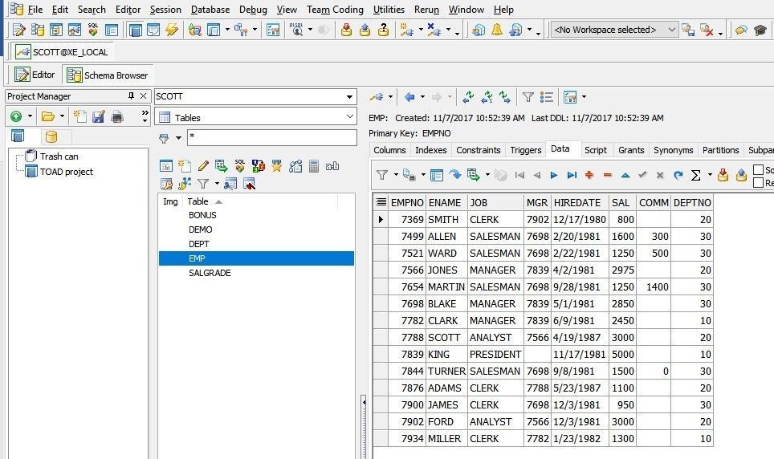The image size is (774, 459).
Task: Switch to the Constraints tab
Action: pyautogui.click(x=478, y=150)
